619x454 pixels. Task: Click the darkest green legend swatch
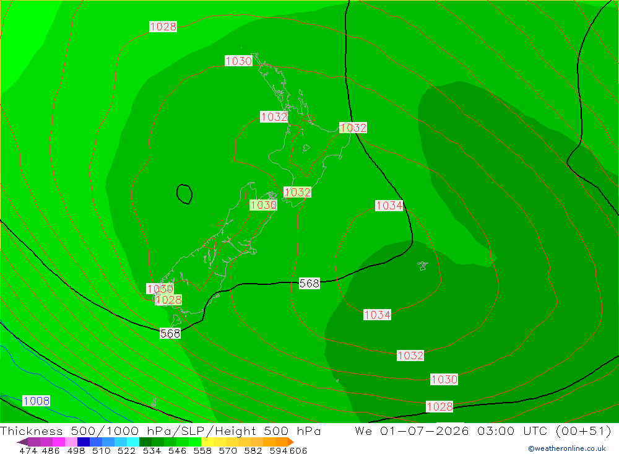[x=145, y=442]
